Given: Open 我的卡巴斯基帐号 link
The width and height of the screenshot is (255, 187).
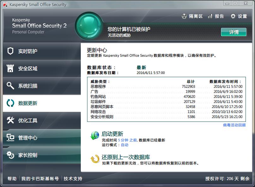Looking at the screenshot, I should (40, 178).
